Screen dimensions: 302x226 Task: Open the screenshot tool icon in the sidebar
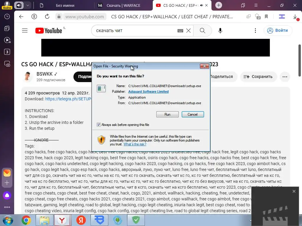pos(7,64)
